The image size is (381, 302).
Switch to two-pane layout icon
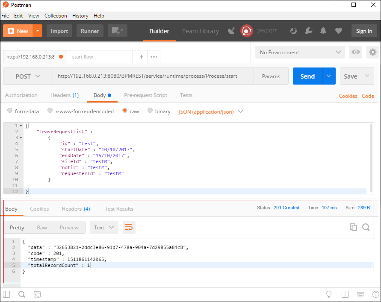click(345, 294)
